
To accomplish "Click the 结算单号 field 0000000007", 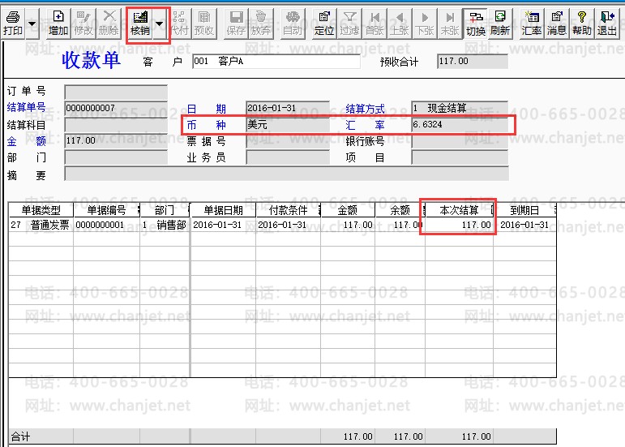I will coord(116,108).
